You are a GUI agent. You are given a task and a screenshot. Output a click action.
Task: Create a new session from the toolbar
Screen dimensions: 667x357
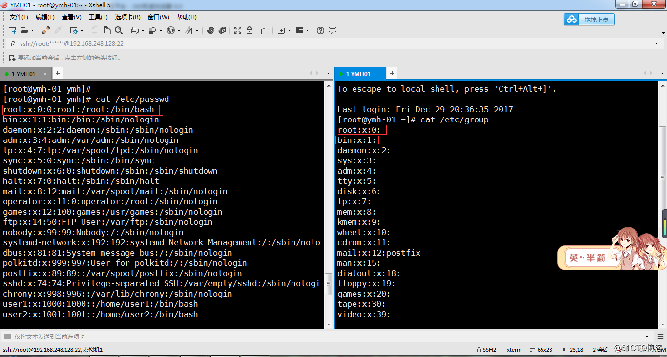(12, 30)
